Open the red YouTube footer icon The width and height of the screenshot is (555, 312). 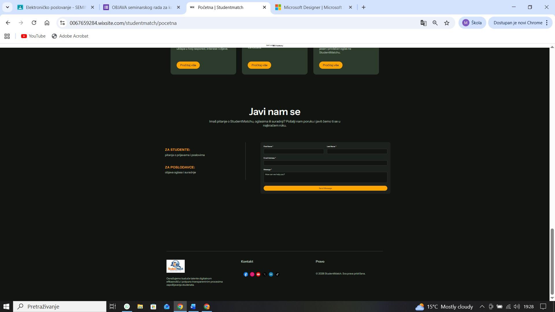(258, 274)
